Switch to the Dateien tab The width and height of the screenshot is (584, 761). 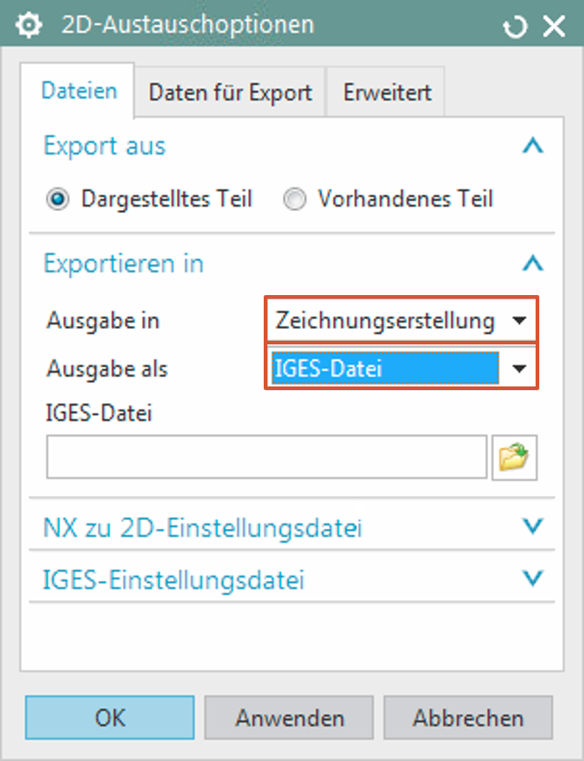(79, 91)
